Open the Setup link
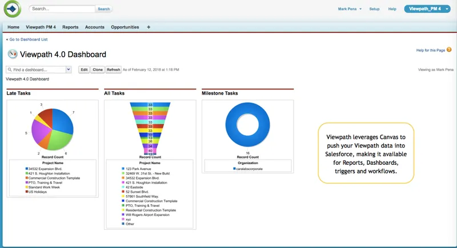Screen dimensions: 457x248 [374, 9]
